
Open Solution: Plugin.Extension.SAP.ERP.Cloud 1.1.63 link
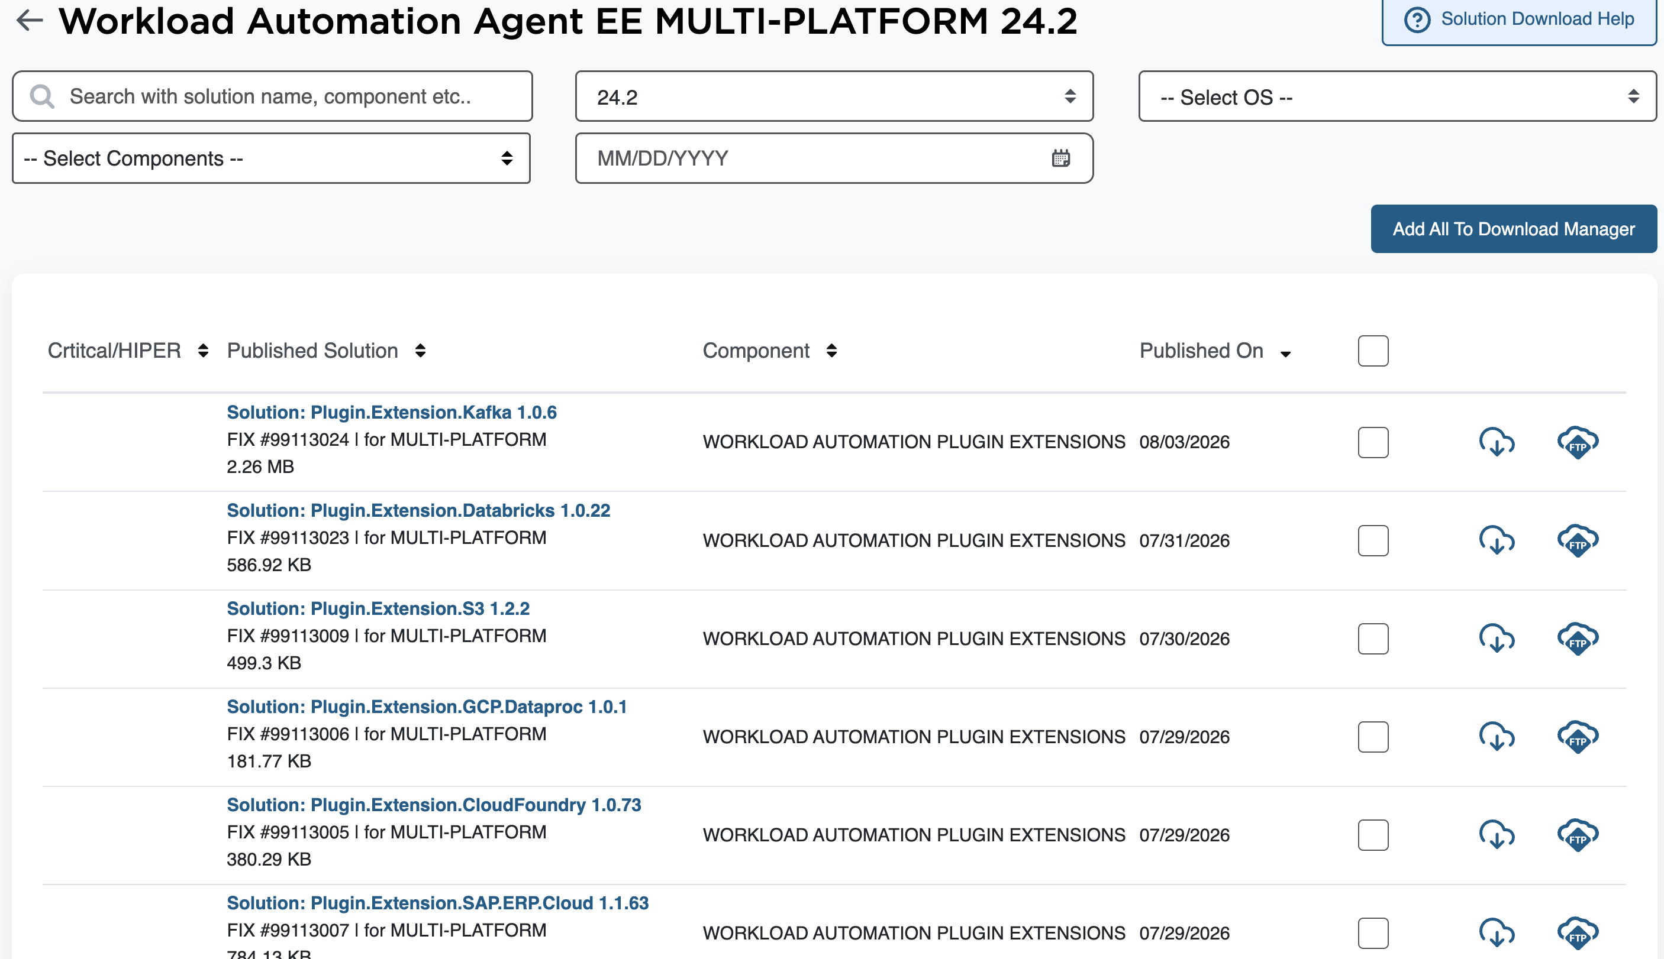point(437,903)
